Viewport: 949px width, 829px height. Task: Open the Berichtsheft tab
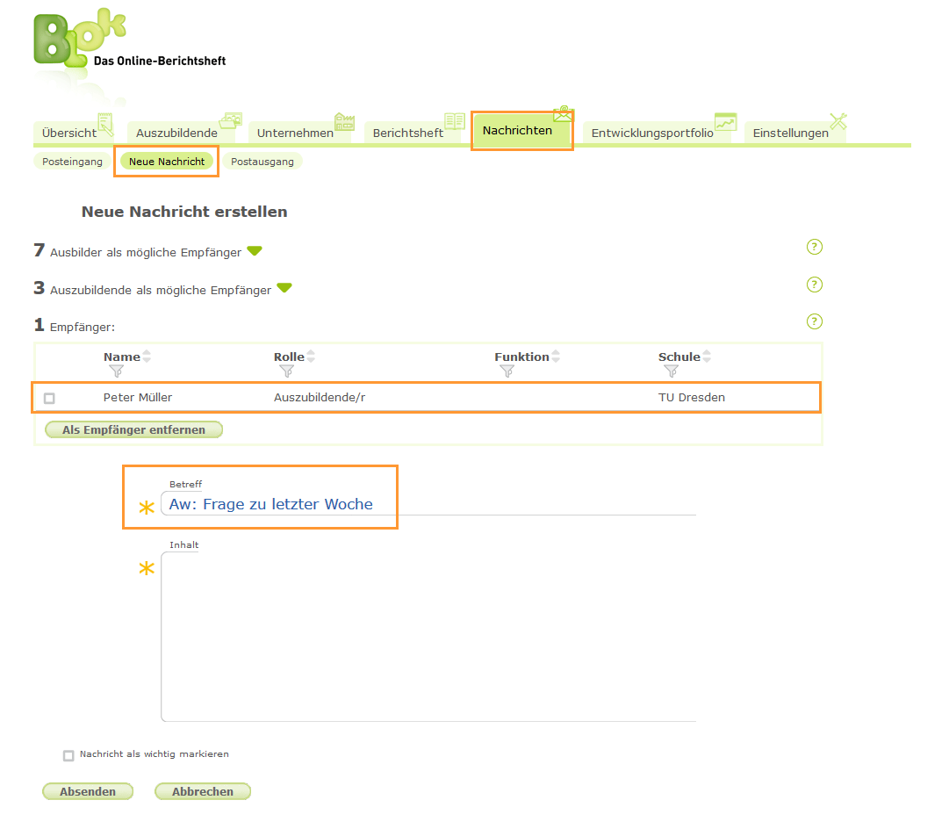pyautogui.click(x=408, y=133)
